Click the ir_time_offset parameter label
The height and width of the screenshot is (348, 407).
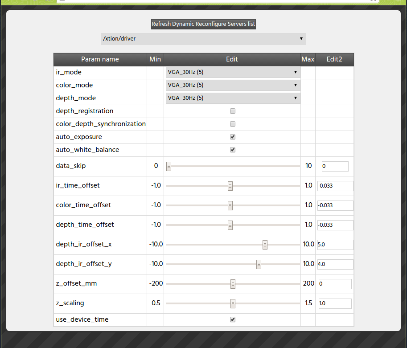[x=78, y=185]
